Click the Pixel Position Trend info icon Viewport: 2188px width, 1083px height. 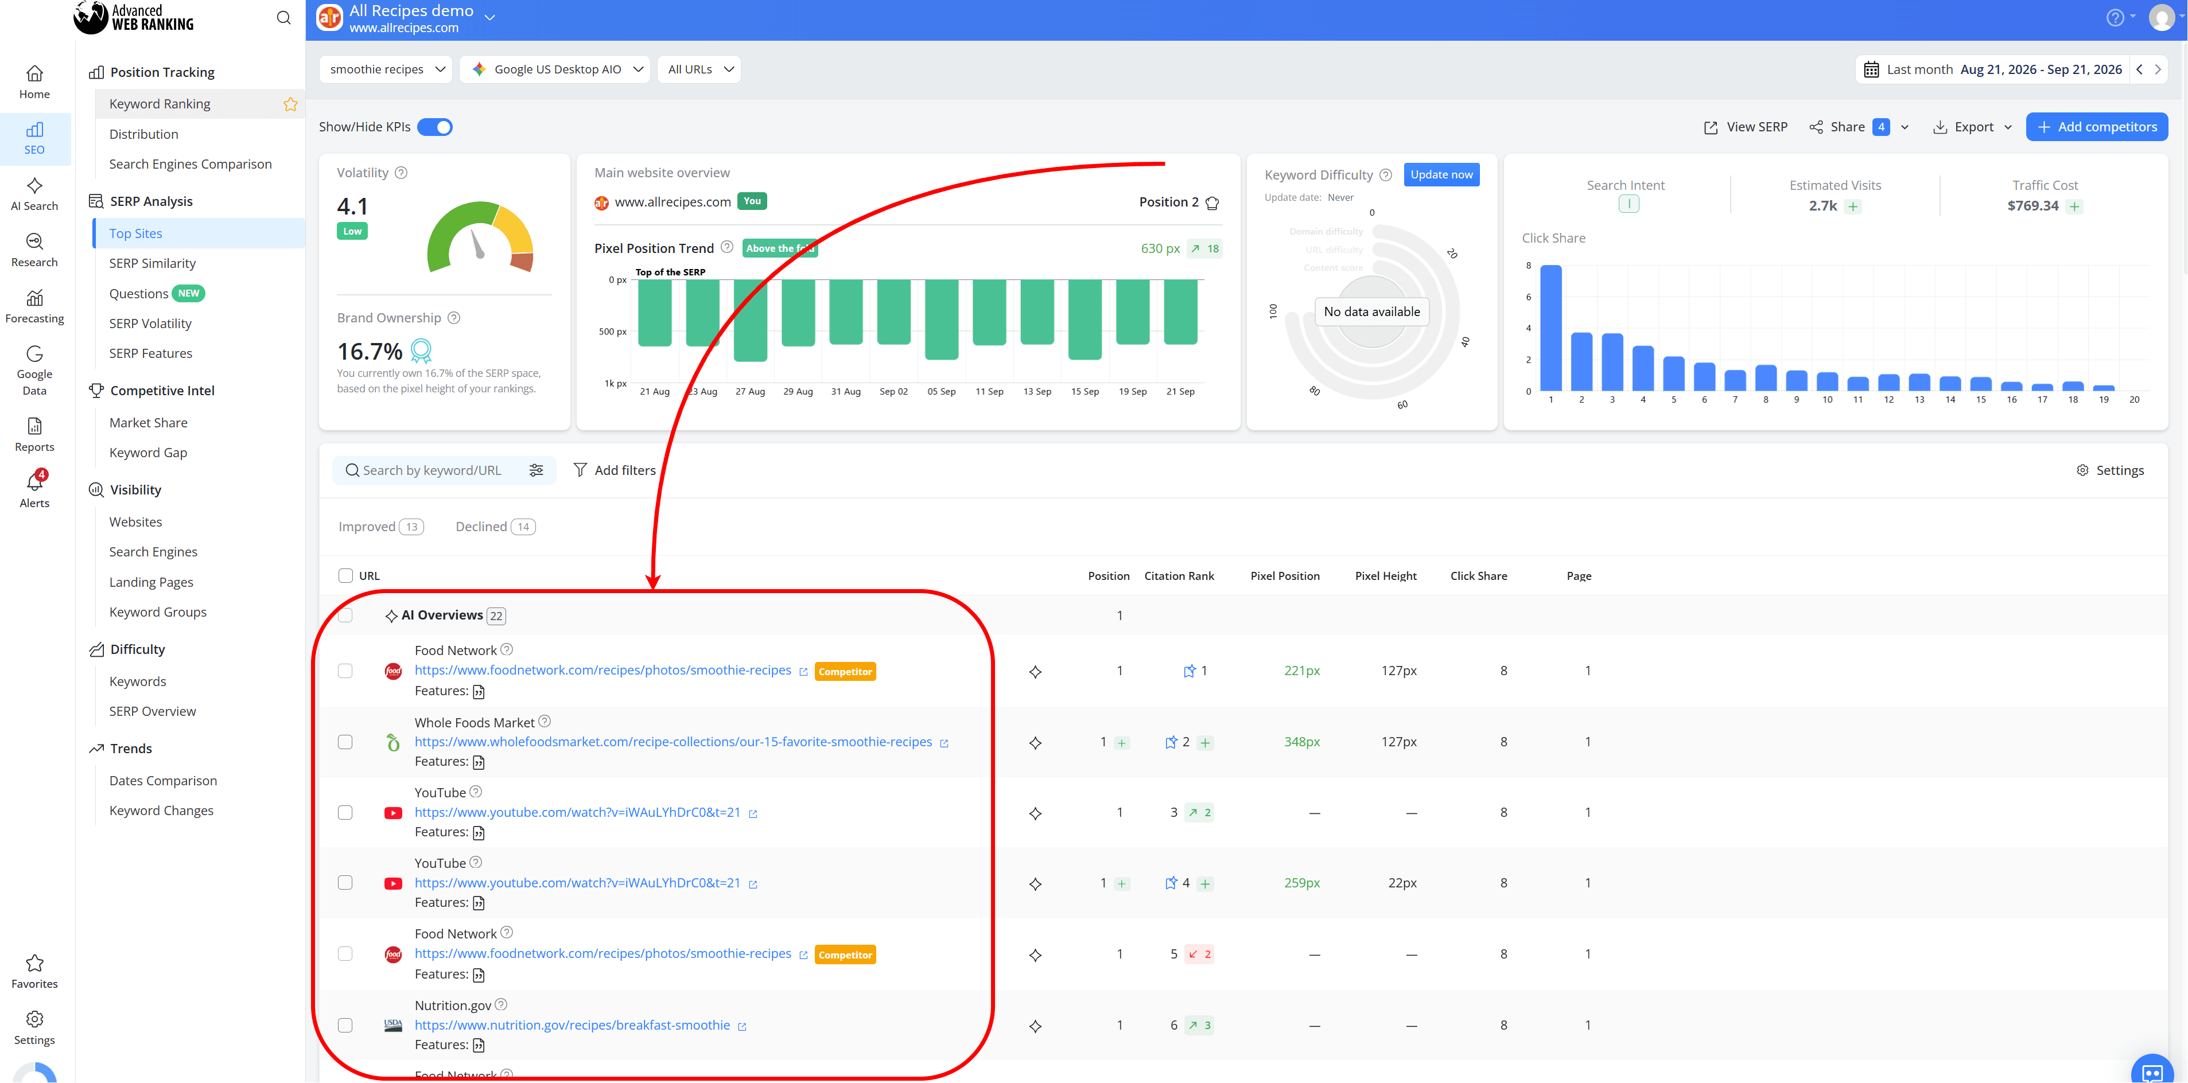pos(727,247)
